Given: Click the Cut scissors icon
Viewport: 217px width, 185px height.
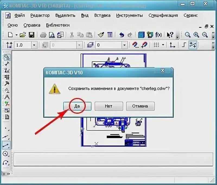Looking at the screenshot, I should point(72,35).
